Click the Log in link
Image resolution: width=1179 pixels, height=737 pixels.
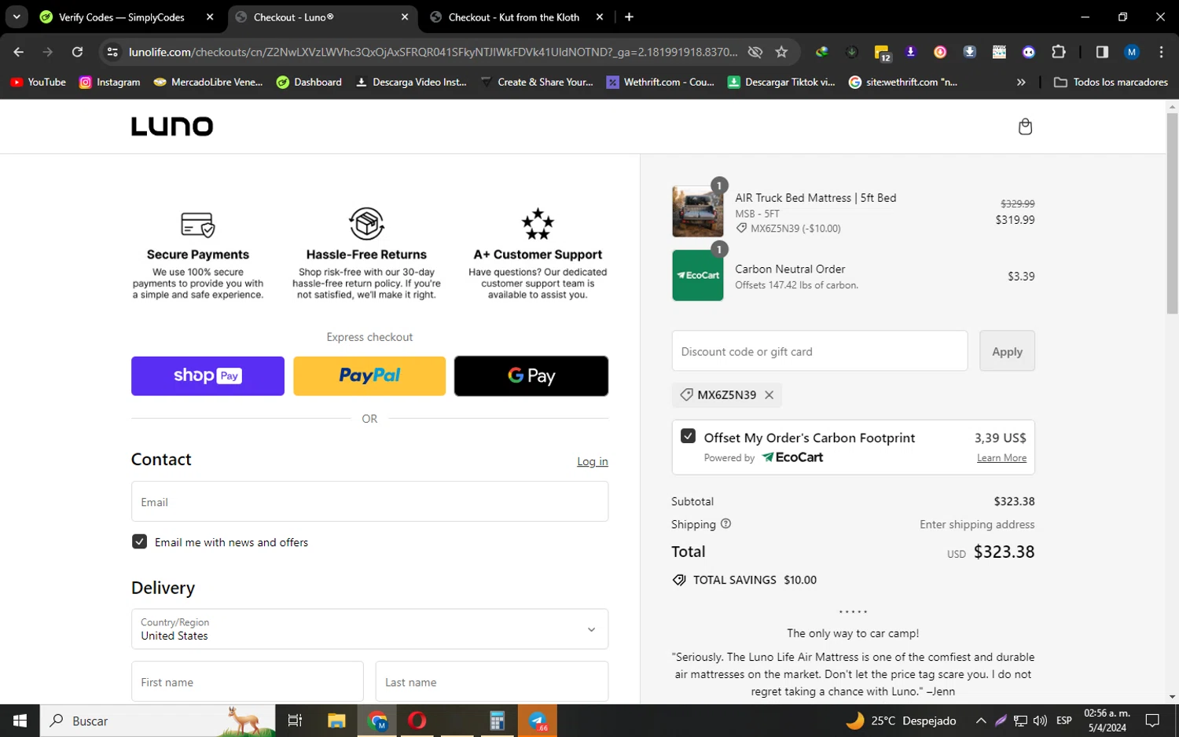pyautogui.click(x=593, y=461)
